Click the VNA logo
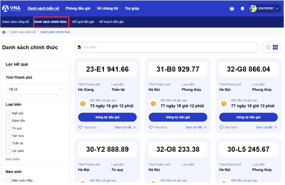The width and height of the screenshot is (285, 185). 11,8
